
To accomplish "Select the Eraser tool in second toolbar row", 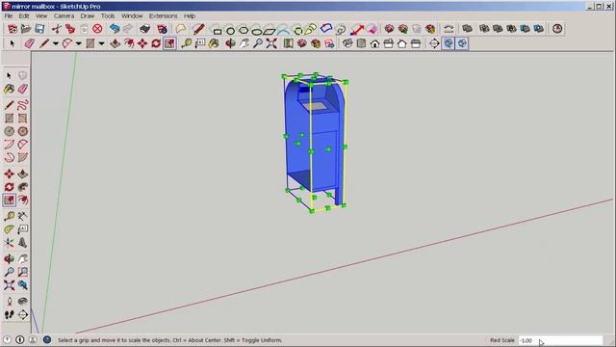I will pos(30,43).
